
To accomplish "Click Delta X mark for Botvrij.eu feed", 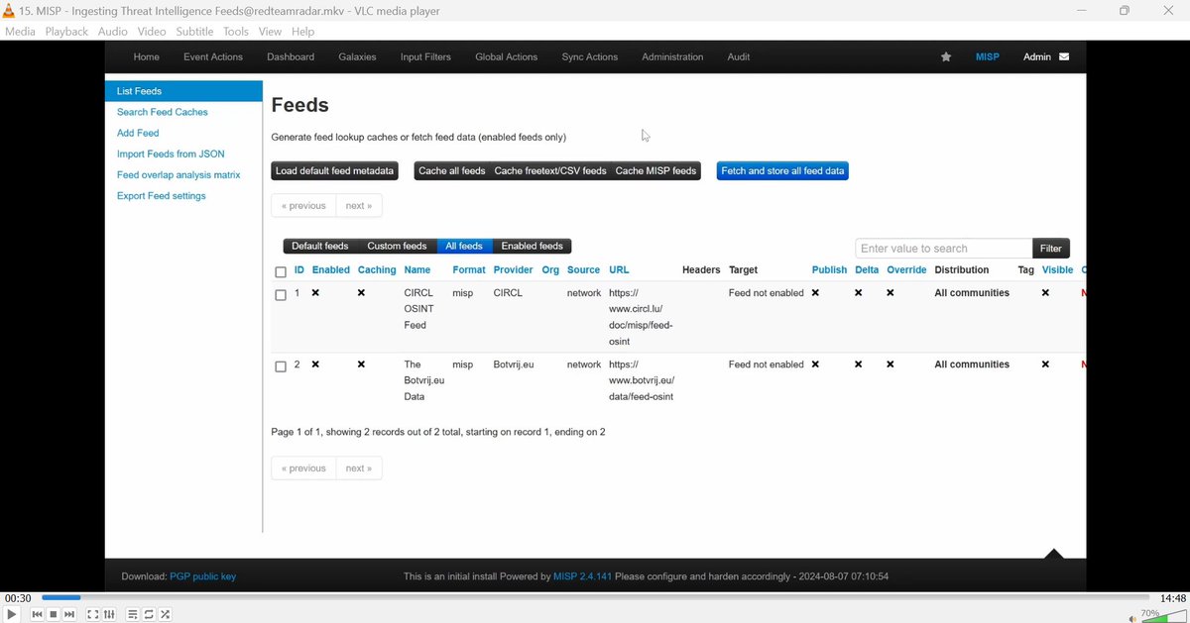I will pos(859,364).
